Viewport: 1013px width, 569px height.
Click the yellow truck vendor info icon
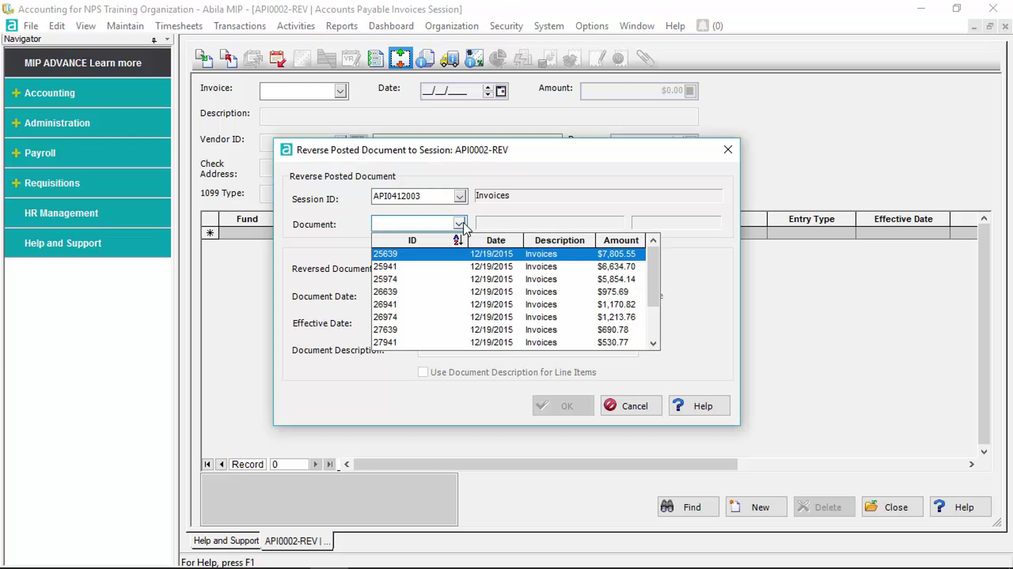point(450,58)
